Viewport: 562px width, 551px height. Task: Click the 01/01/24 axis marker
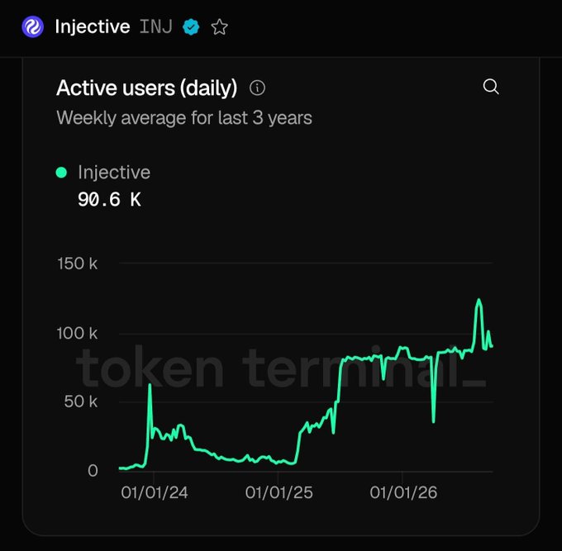[155, 492]
